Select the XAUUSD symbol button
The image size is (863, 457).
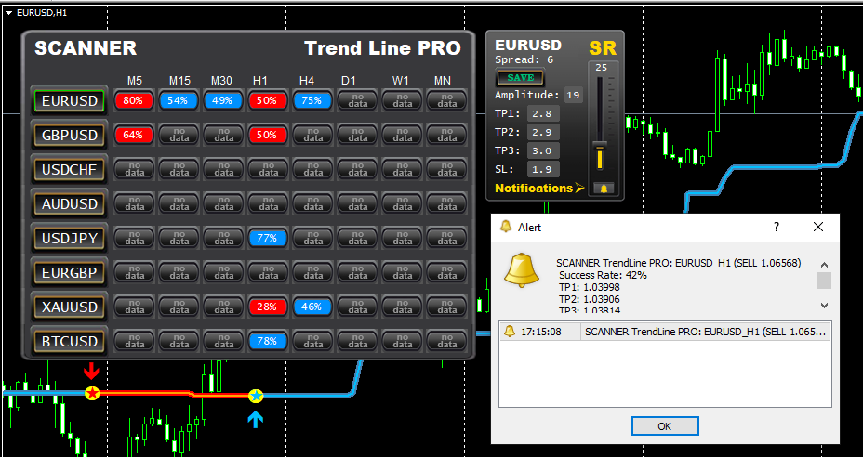click(70, 307)
